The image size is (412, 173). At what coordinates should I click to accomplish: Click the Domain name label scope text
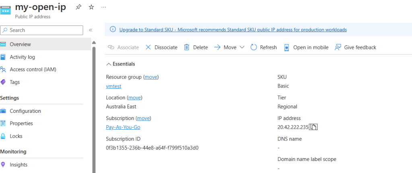[x=307, y=159]
